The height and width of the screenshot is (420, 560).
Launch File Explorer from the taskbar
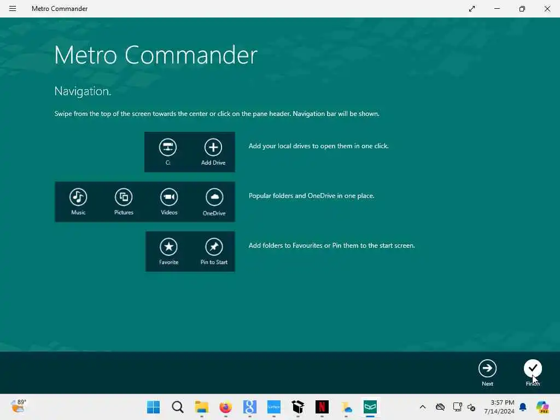[x=201, y=407]
